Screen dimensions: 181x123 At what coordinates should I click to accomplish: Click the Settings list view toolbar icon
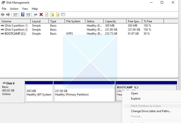pyautogui.click(x=63, y=14)
